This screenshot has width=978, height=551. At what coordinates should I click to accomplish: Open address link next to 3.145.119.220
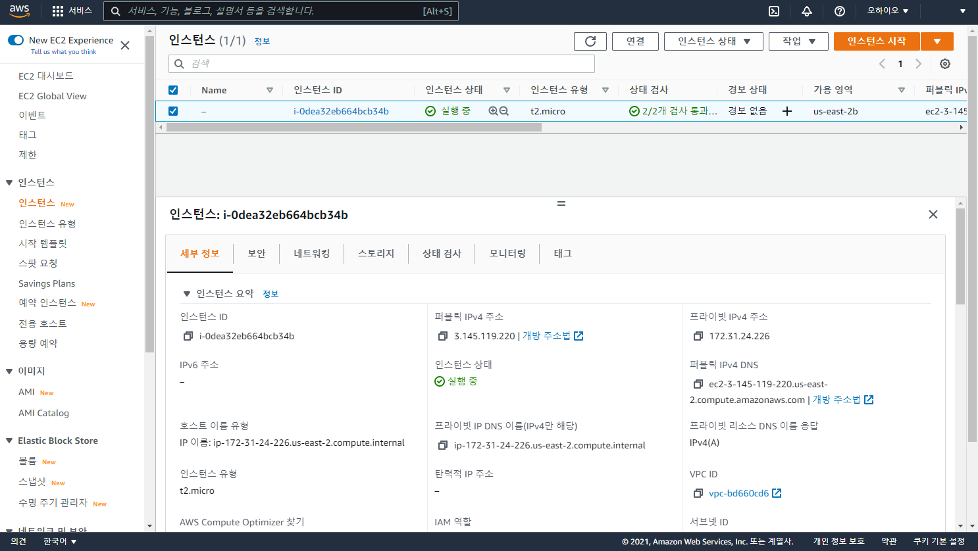point(553,336)
